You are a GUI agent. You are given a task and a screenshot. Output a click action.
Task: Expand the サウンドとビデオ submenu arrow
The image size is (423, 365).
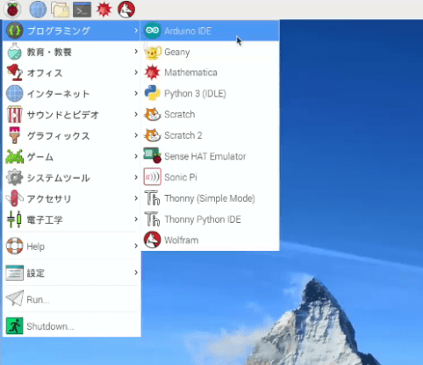click(136, 114)
